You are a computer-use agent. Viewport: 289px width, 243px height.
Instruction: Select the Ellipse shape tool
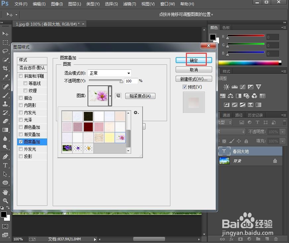[x=5, y=183]
